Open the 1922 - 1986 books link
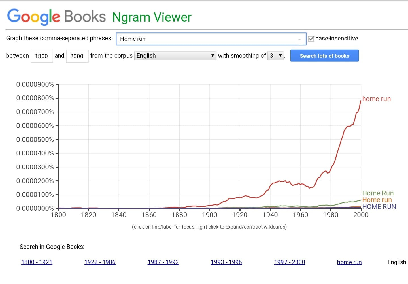The width and height of the screenshot is (408, 284). (x=100, y=262)
